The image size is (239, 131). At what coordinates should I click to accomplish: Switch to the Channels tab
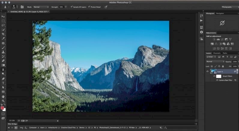click(x=216, y=53)
